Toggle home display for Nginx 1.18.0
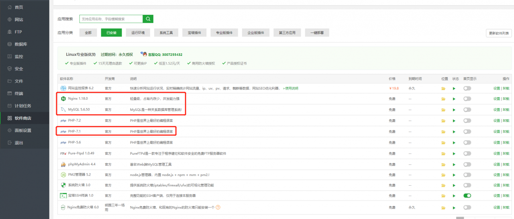This screenshot has width=514, height=219. (467, 99)
